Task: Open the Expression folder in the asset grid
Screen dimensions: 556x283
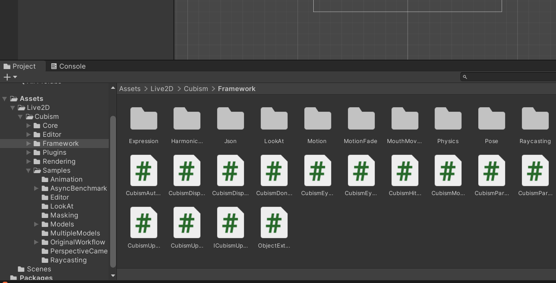Action: click(143, 119)
